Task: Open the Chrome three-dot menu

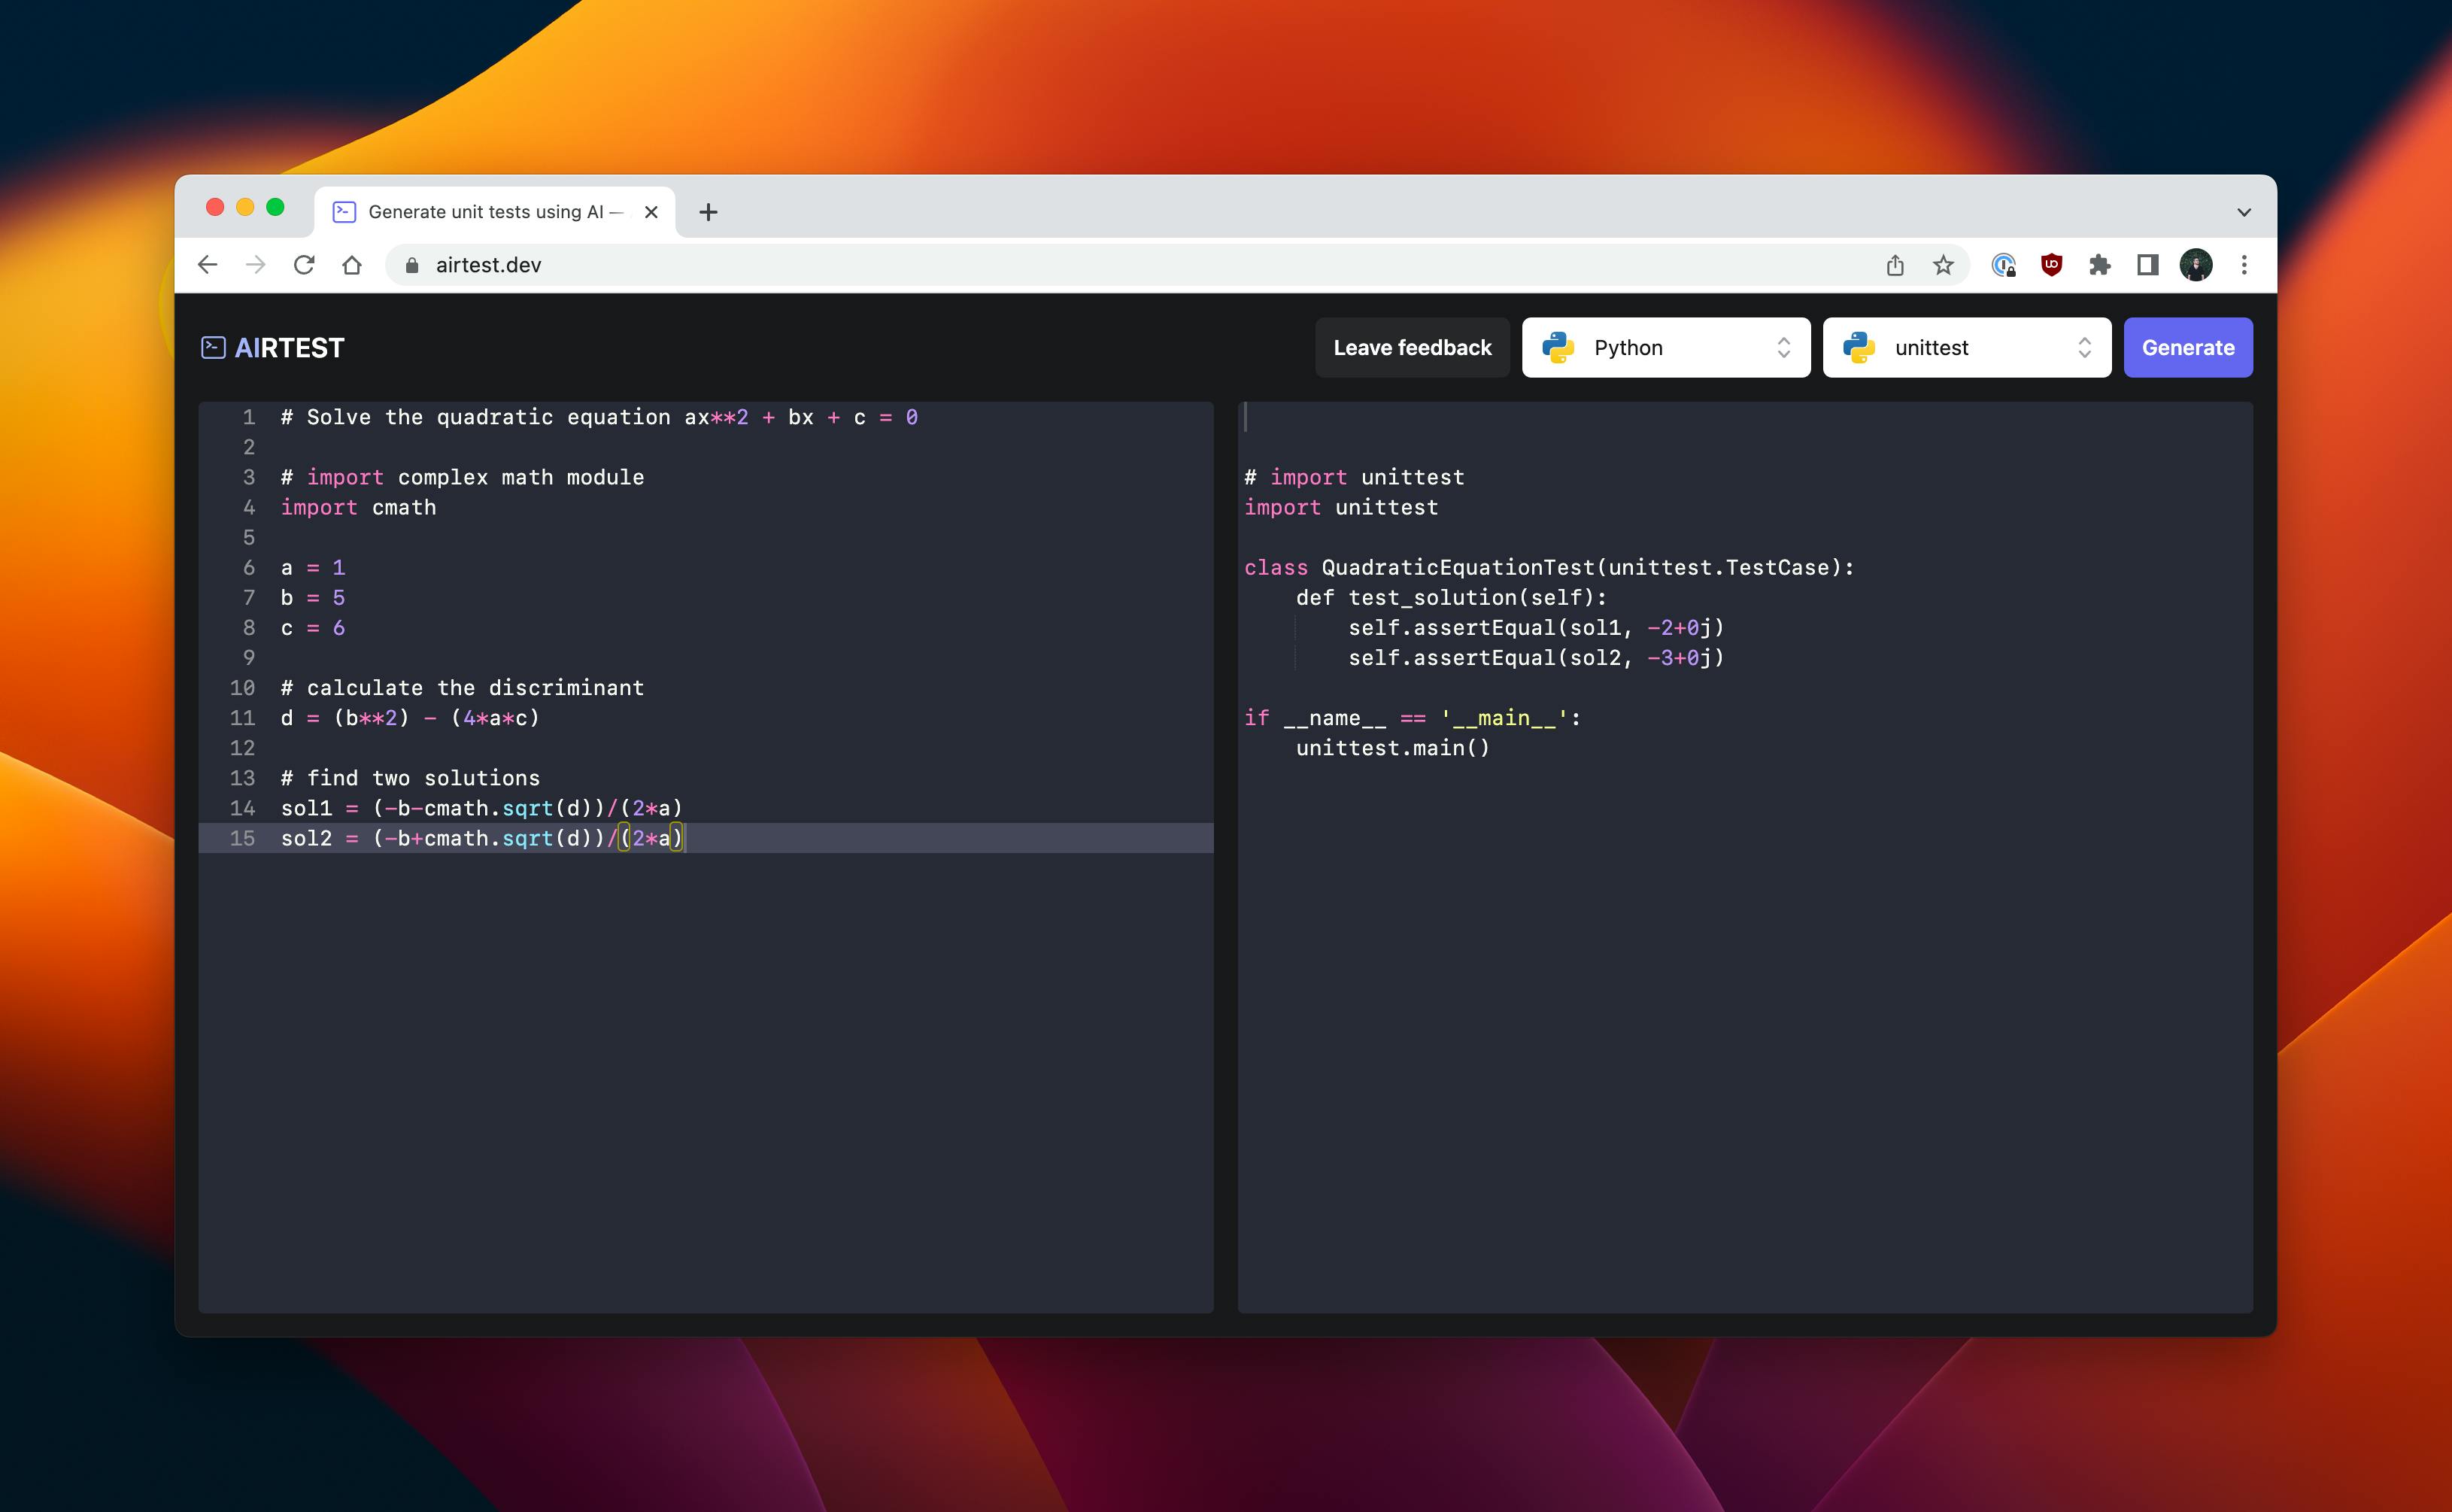Action: pyautogui.click(x=2244, y=265)
